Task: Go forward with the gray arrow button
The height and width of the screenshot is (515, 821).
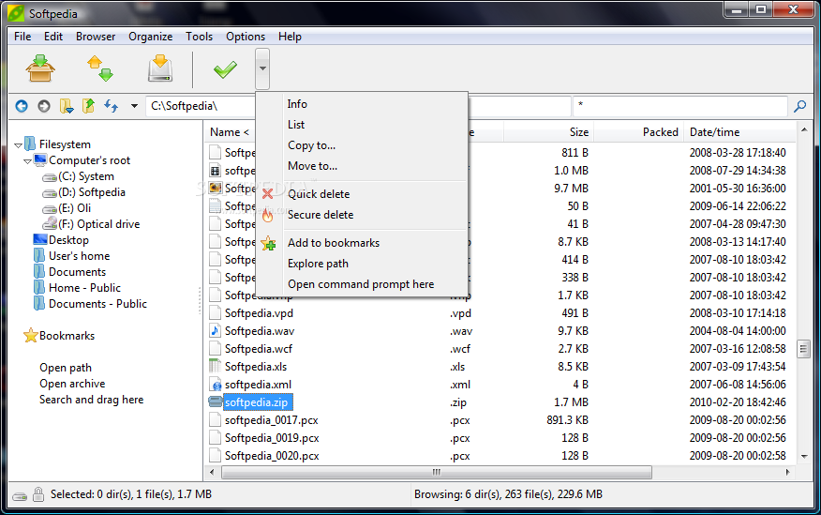Action: pos(44,106)
